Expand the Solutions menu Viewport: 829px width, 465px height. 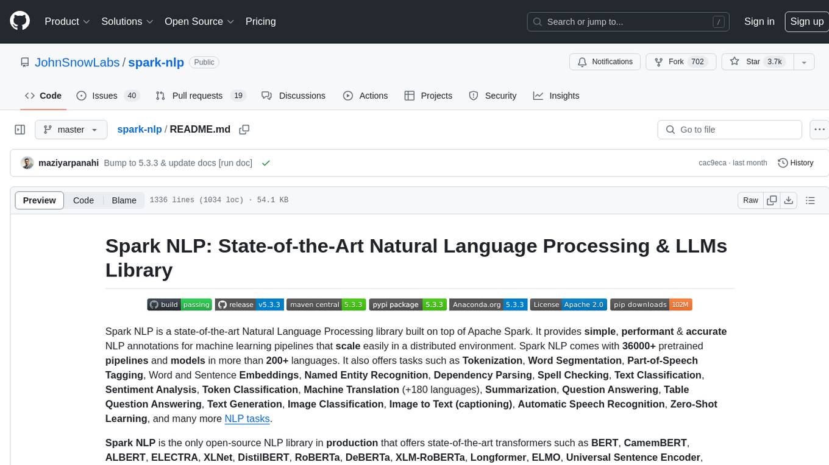127,21
